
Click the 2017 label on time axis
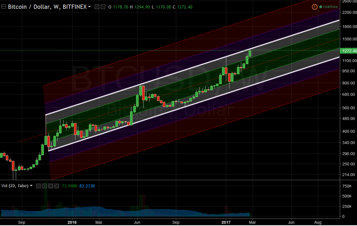coord(226,222)
